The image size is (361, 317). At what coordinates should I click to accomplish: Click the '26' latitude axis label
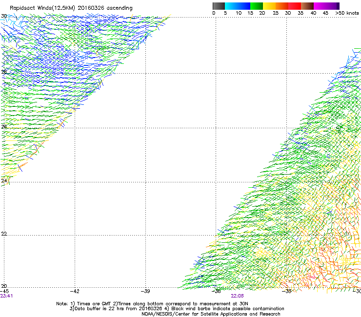point(4,127)
